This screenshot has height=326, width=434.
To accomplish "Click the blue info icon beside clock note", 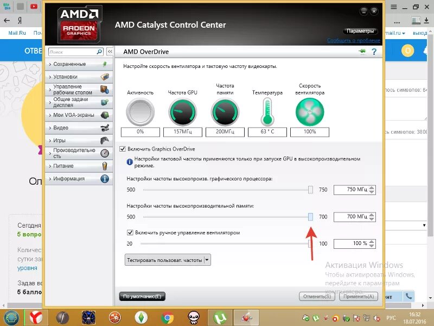I will (x=129, y=162).
